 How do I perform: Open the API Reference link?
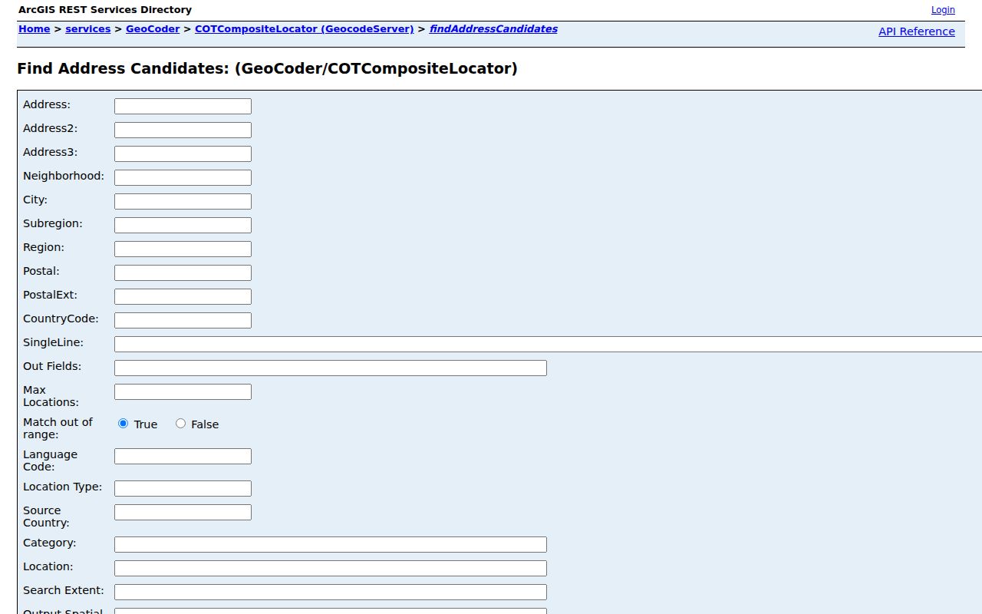(x=917, y=31)
